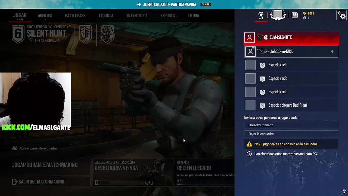
Task: Click the Sin Clasificar rank label
Action: 47,41
